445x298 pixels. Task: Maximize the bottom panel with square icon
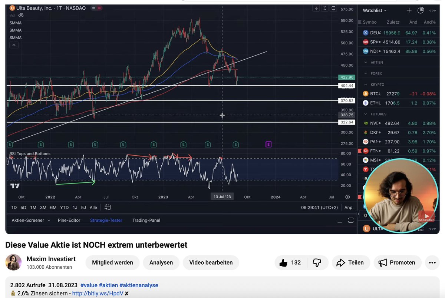tap(350, 220)
